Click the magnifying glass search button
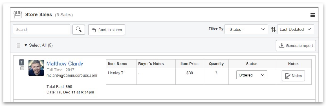Viewport: 327px width, 106px height. (79, 30)
